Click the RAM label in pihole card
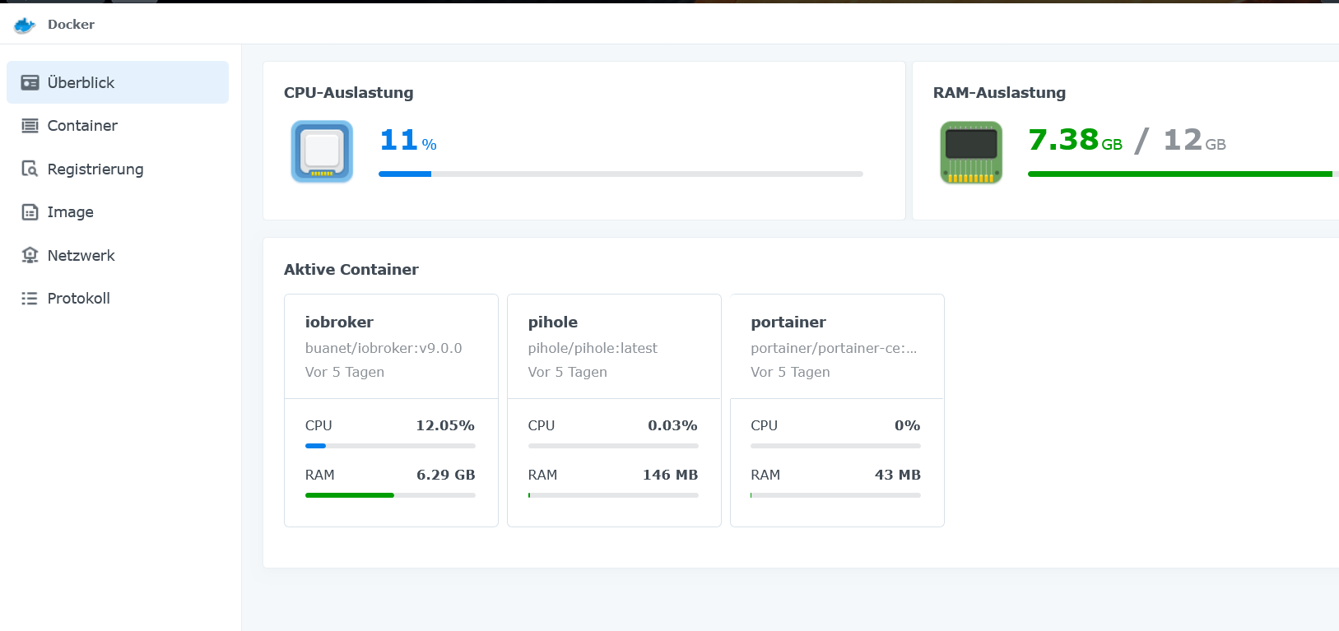This screenshot has height=631, width=1339. coord(542,475)
